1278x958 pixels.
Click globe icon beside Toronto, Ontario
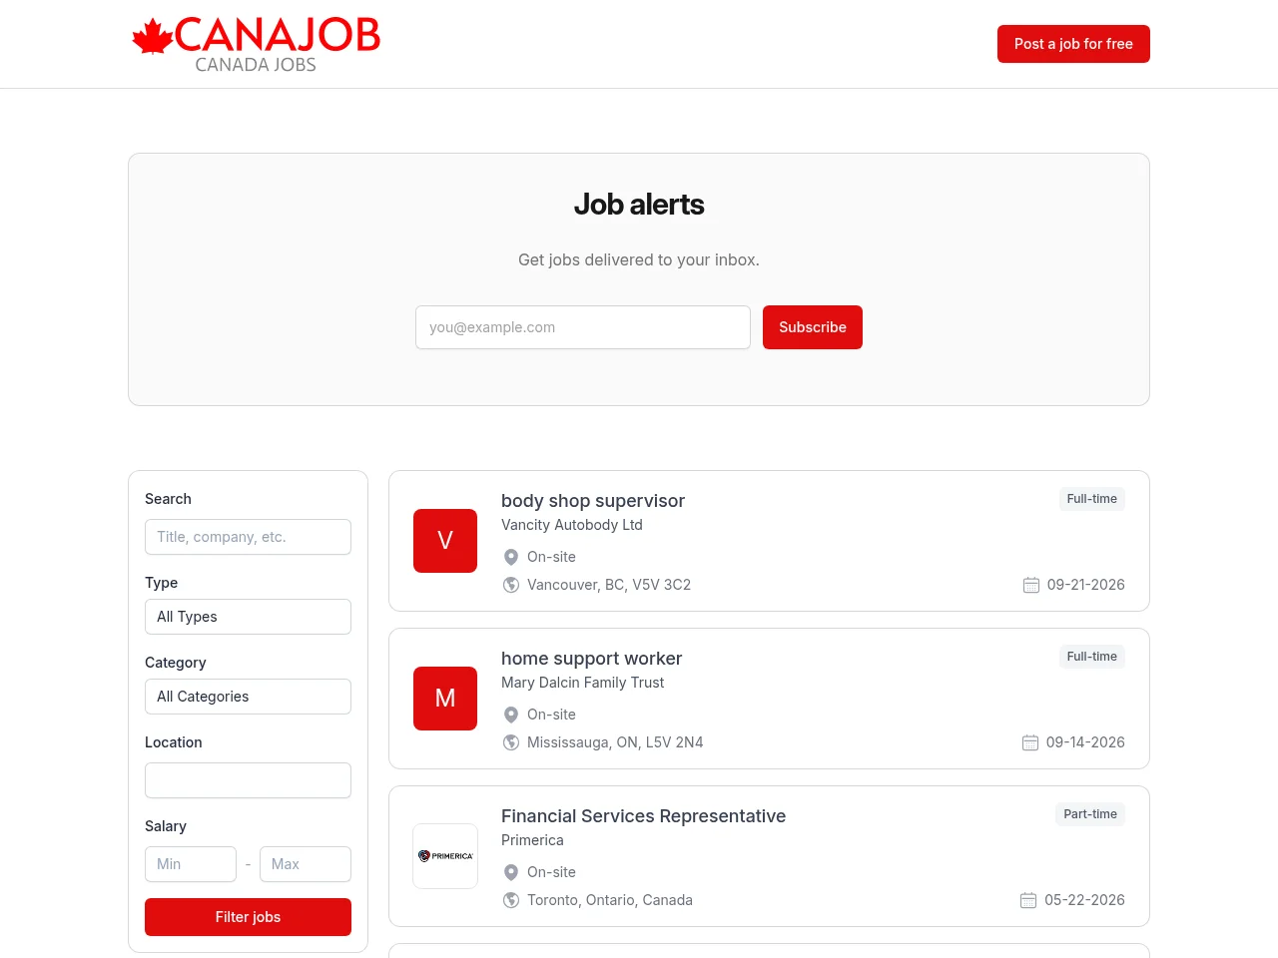[x=511, y=900]
